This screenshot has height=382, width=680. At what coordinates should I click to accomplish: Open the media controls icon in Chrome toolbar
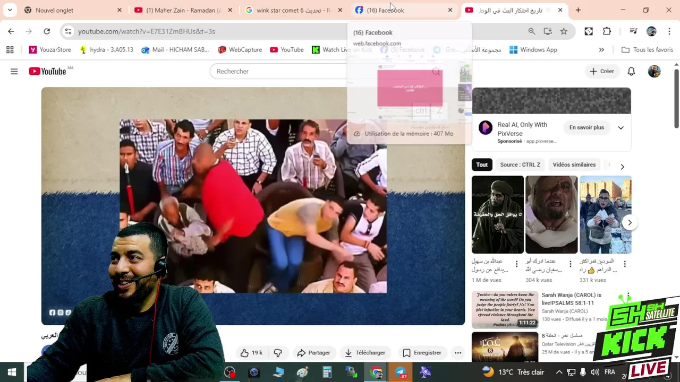point(633,31)
